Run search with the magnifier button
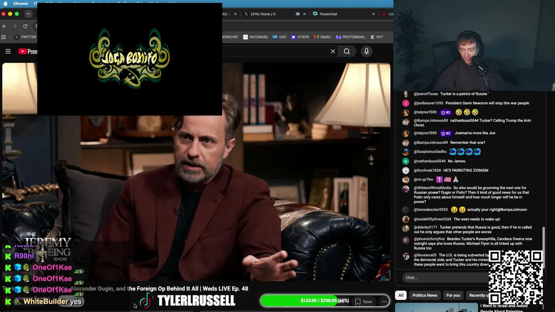 (347, 52)
